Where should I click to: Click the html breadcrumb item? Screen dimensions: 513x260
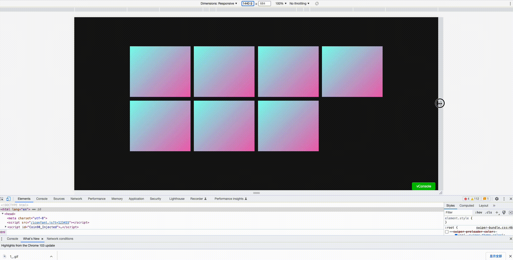(x=3, y=232)
